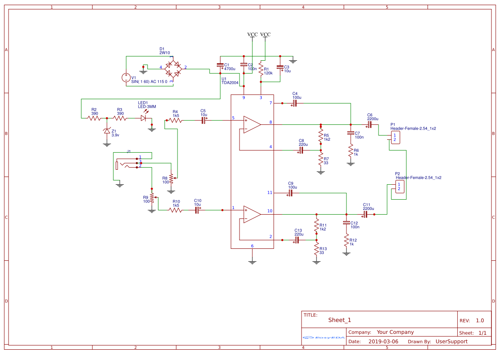
Task: Select the R12 1k resistor symbol
Action: [346, 240]
